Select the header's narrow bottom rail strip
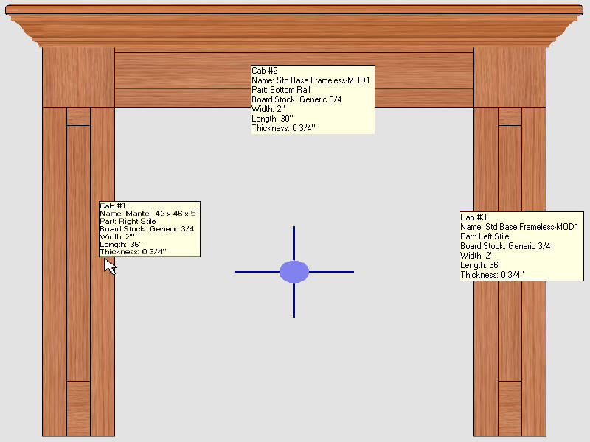This screenshot has height=442, width=590. (x=184, y=98)
